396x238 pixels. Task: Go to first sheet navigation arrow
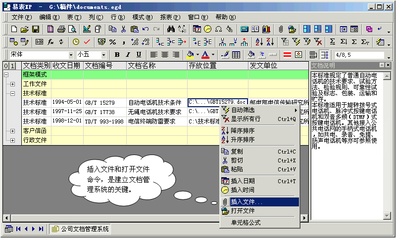[x=18, y=229]
